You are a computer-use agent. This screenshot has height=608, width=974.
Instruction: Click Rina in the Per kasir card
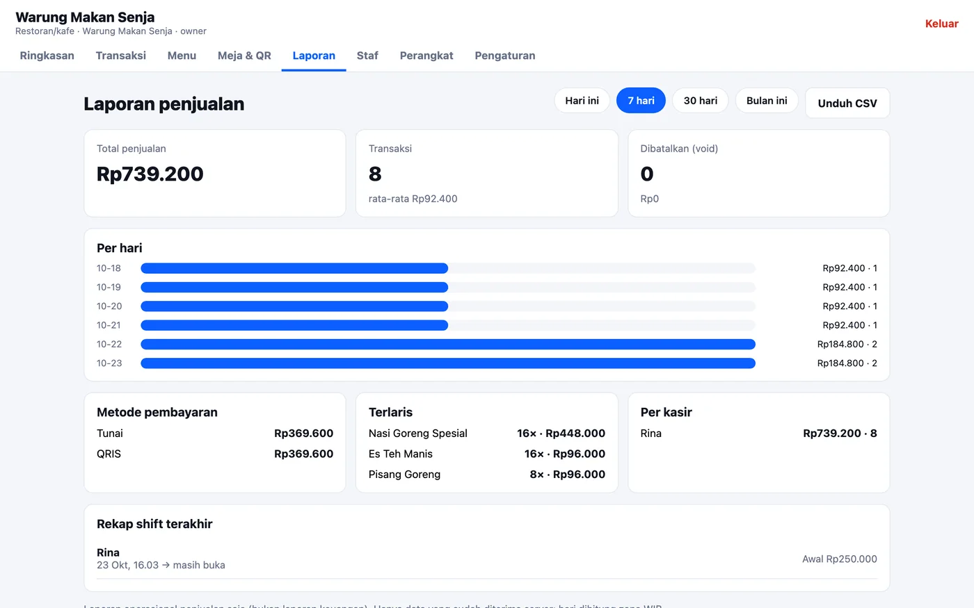point(651,433)
